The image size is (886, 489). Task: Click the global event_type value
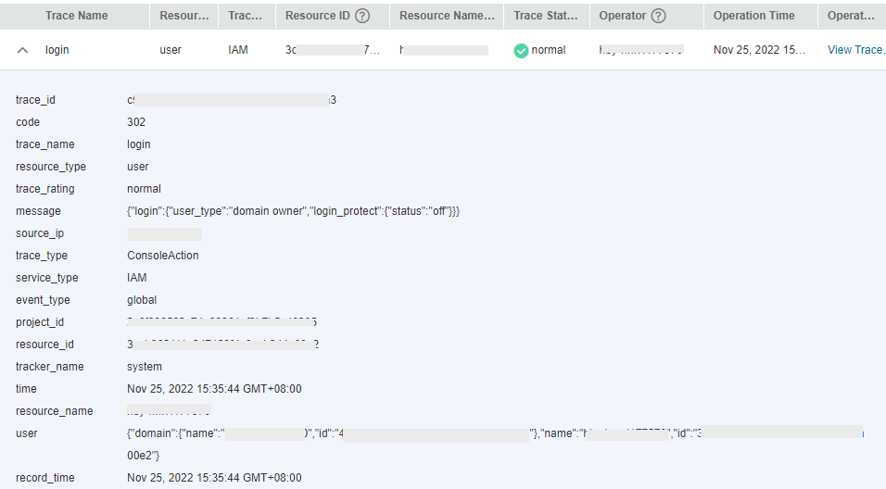[142, 300]
